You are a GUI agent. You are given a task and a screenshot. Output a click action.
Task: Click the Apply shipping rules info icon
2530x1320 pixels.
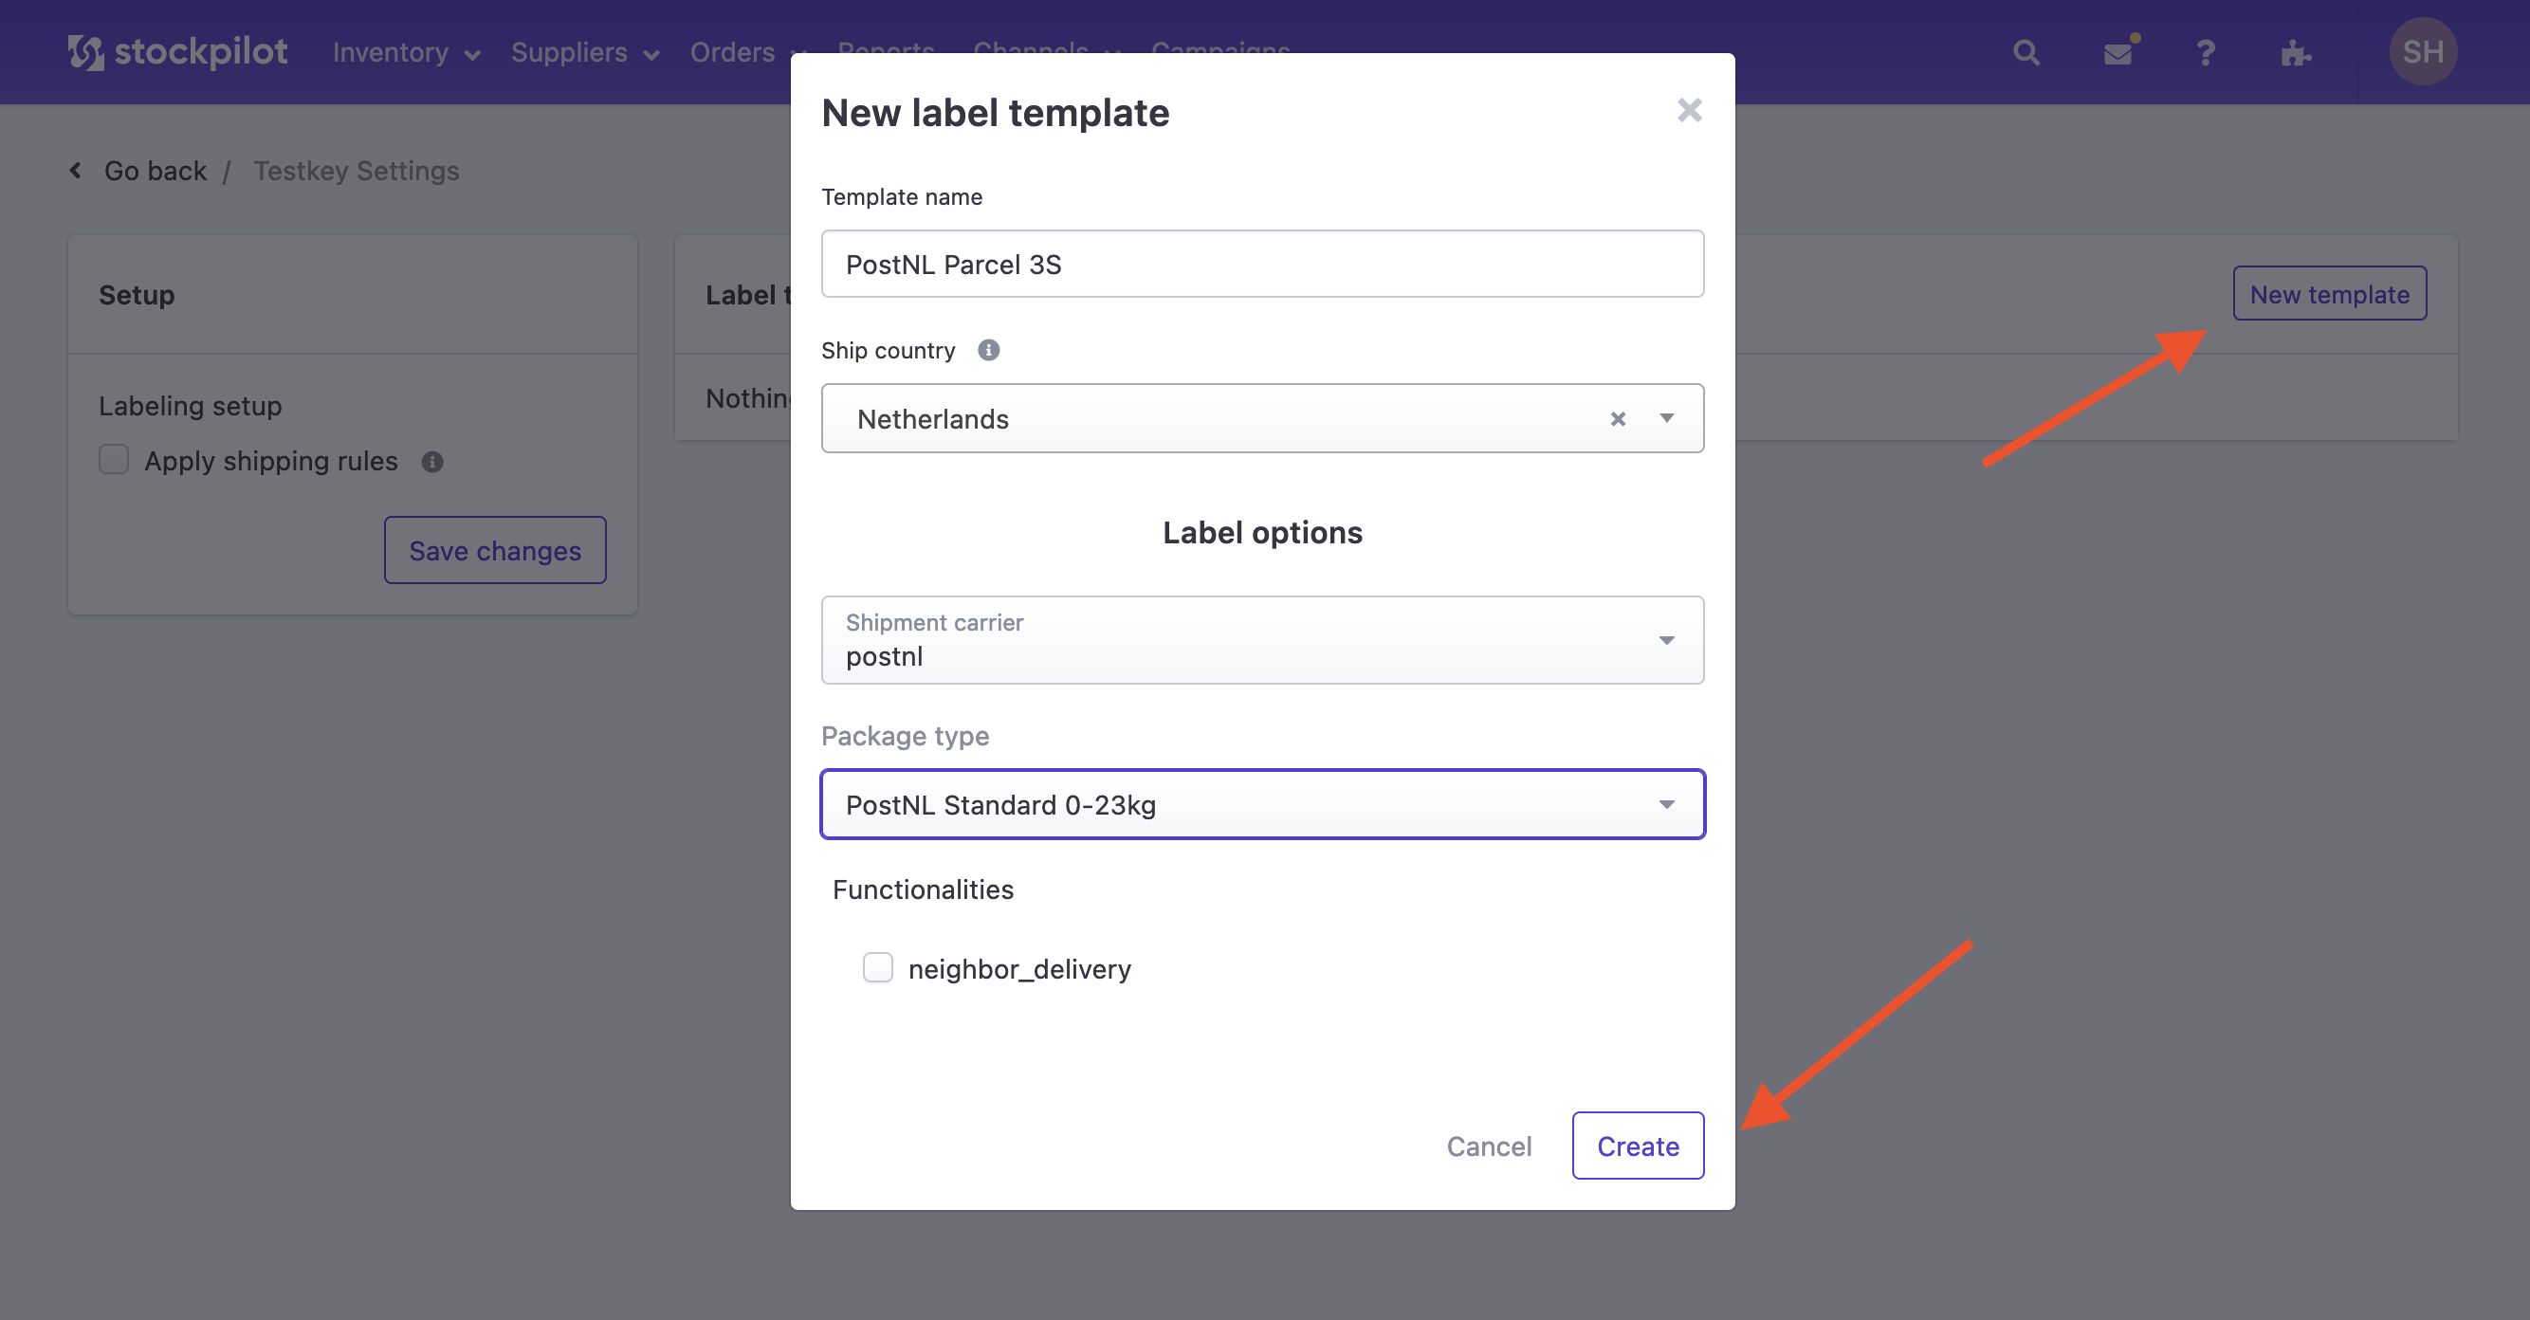coord(432,462)
